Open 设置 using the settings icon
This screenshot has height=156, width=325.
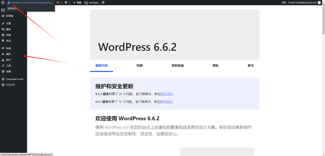point(3,71)
